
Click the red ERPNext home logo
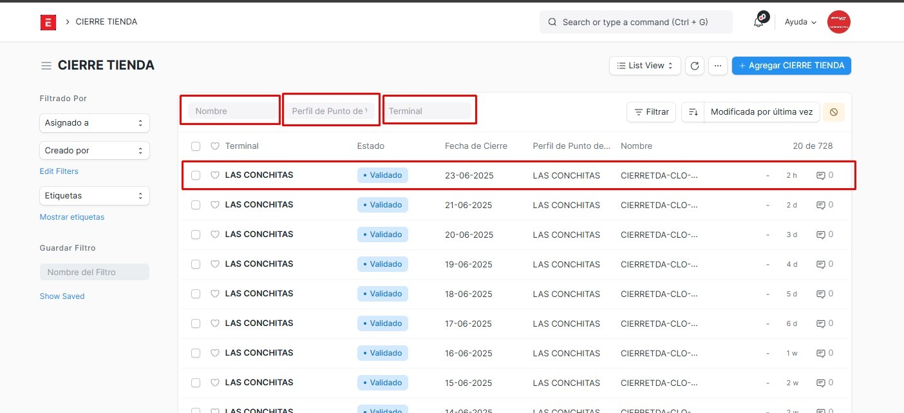[48, 22]
